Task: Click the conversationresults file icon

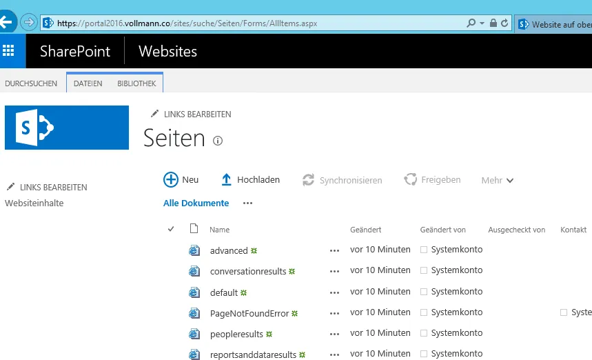Action: click(194, 271)
